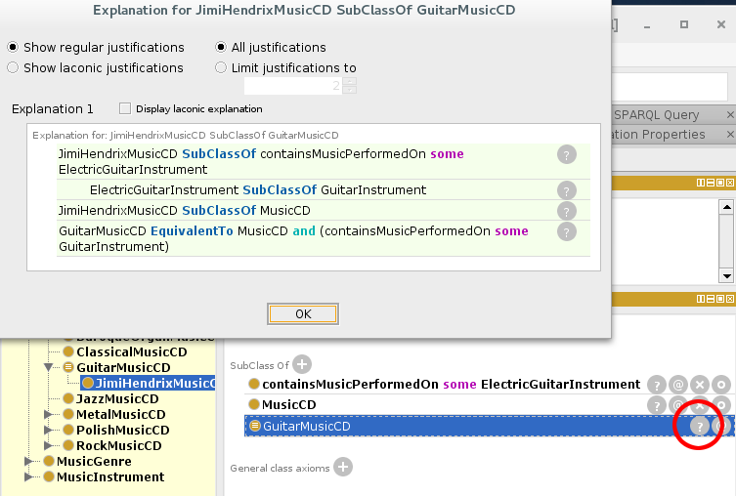Switch to the SPARQL Query tab

pyautogui.click(x=656, y=115)
